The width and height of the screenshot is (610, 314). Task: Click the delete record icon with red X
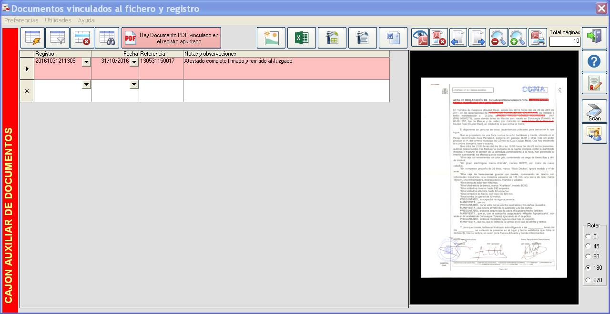82,38
